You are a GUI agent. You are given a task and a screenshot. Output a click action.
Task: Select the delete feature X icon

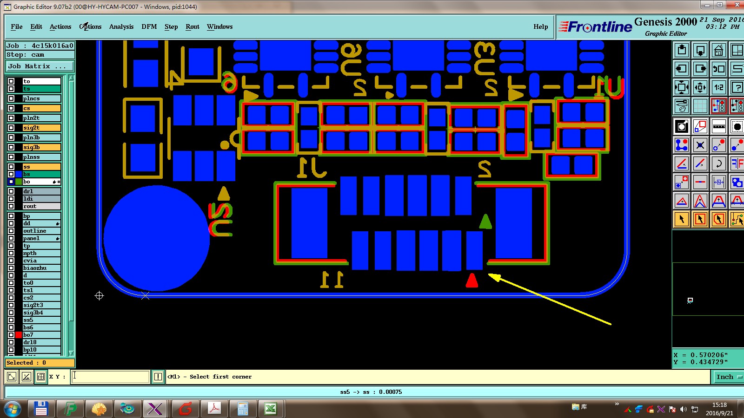[x=700, y=145]
